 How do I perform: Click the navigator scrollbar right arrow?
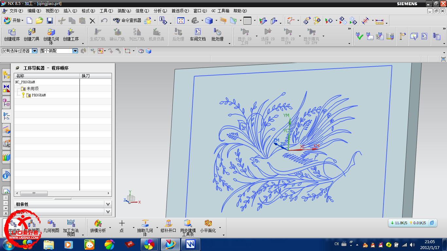(x=109, y=193)
